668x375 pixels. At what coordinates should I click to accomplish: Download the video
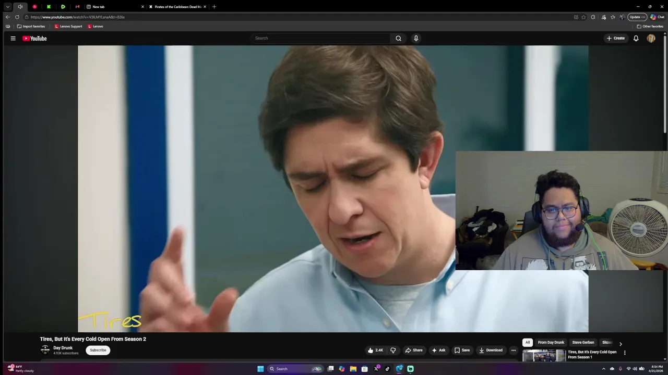click(x=491, y=350)
